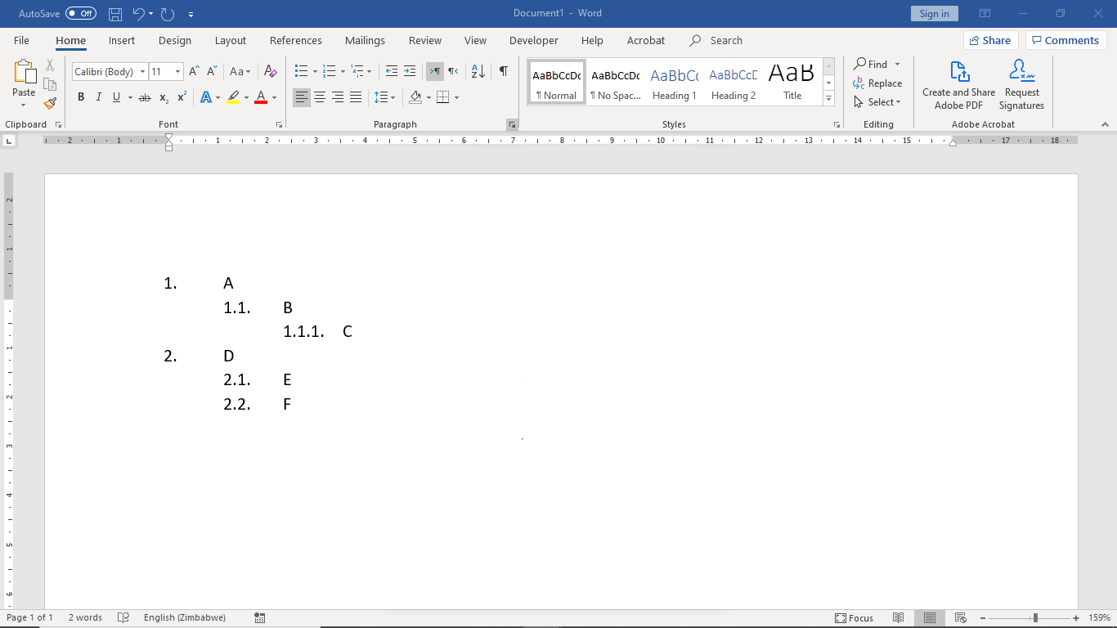Click the Search box in ribbon
This screenshot has height=628, width=1117.
(x=716, y=40)
